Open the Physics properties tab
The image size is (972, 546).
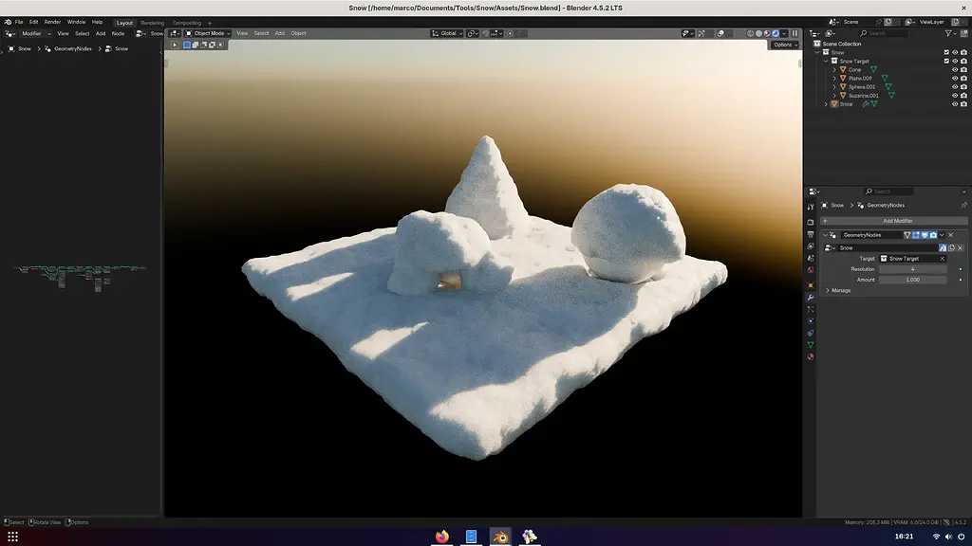(811, 320)
